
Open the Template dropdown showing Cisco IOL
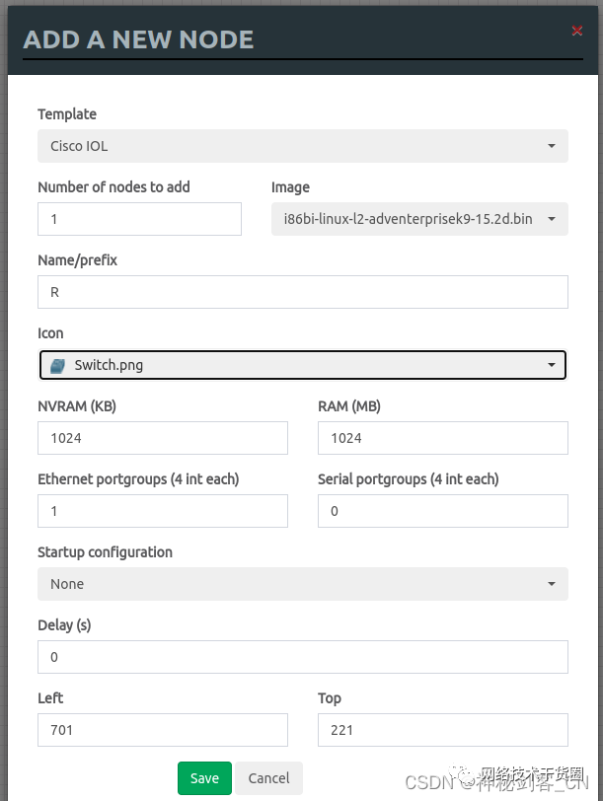coord(302,146)
